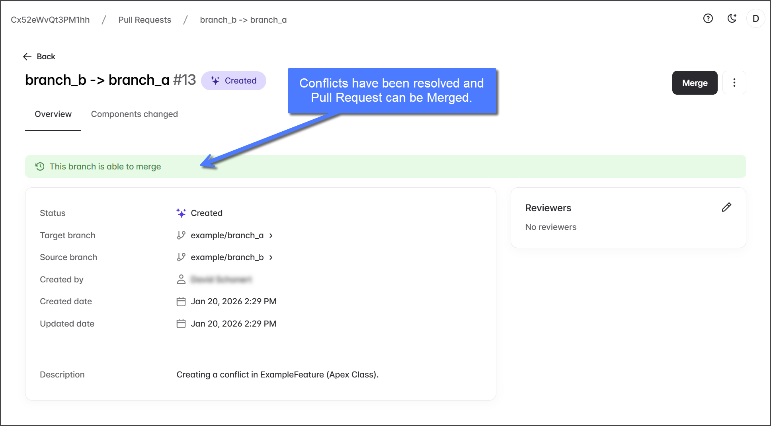Click the history icon in merge banner
This screenshot has width=771, height=426.
click(40, 166)
